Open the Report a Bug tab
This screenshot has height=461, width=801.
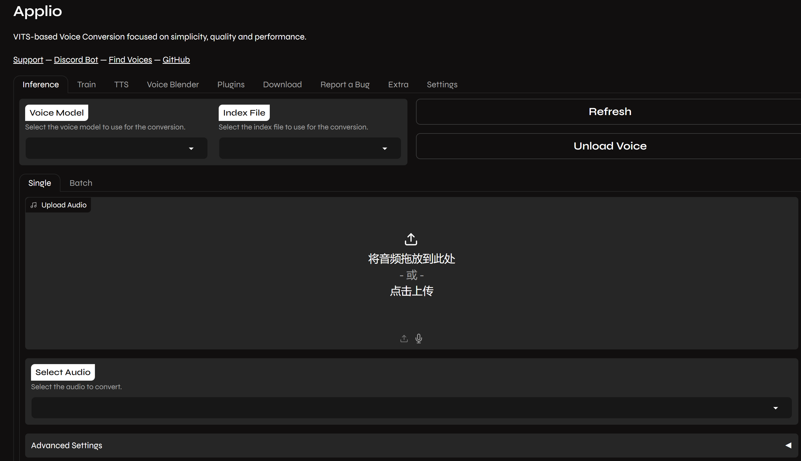[345, 85]
